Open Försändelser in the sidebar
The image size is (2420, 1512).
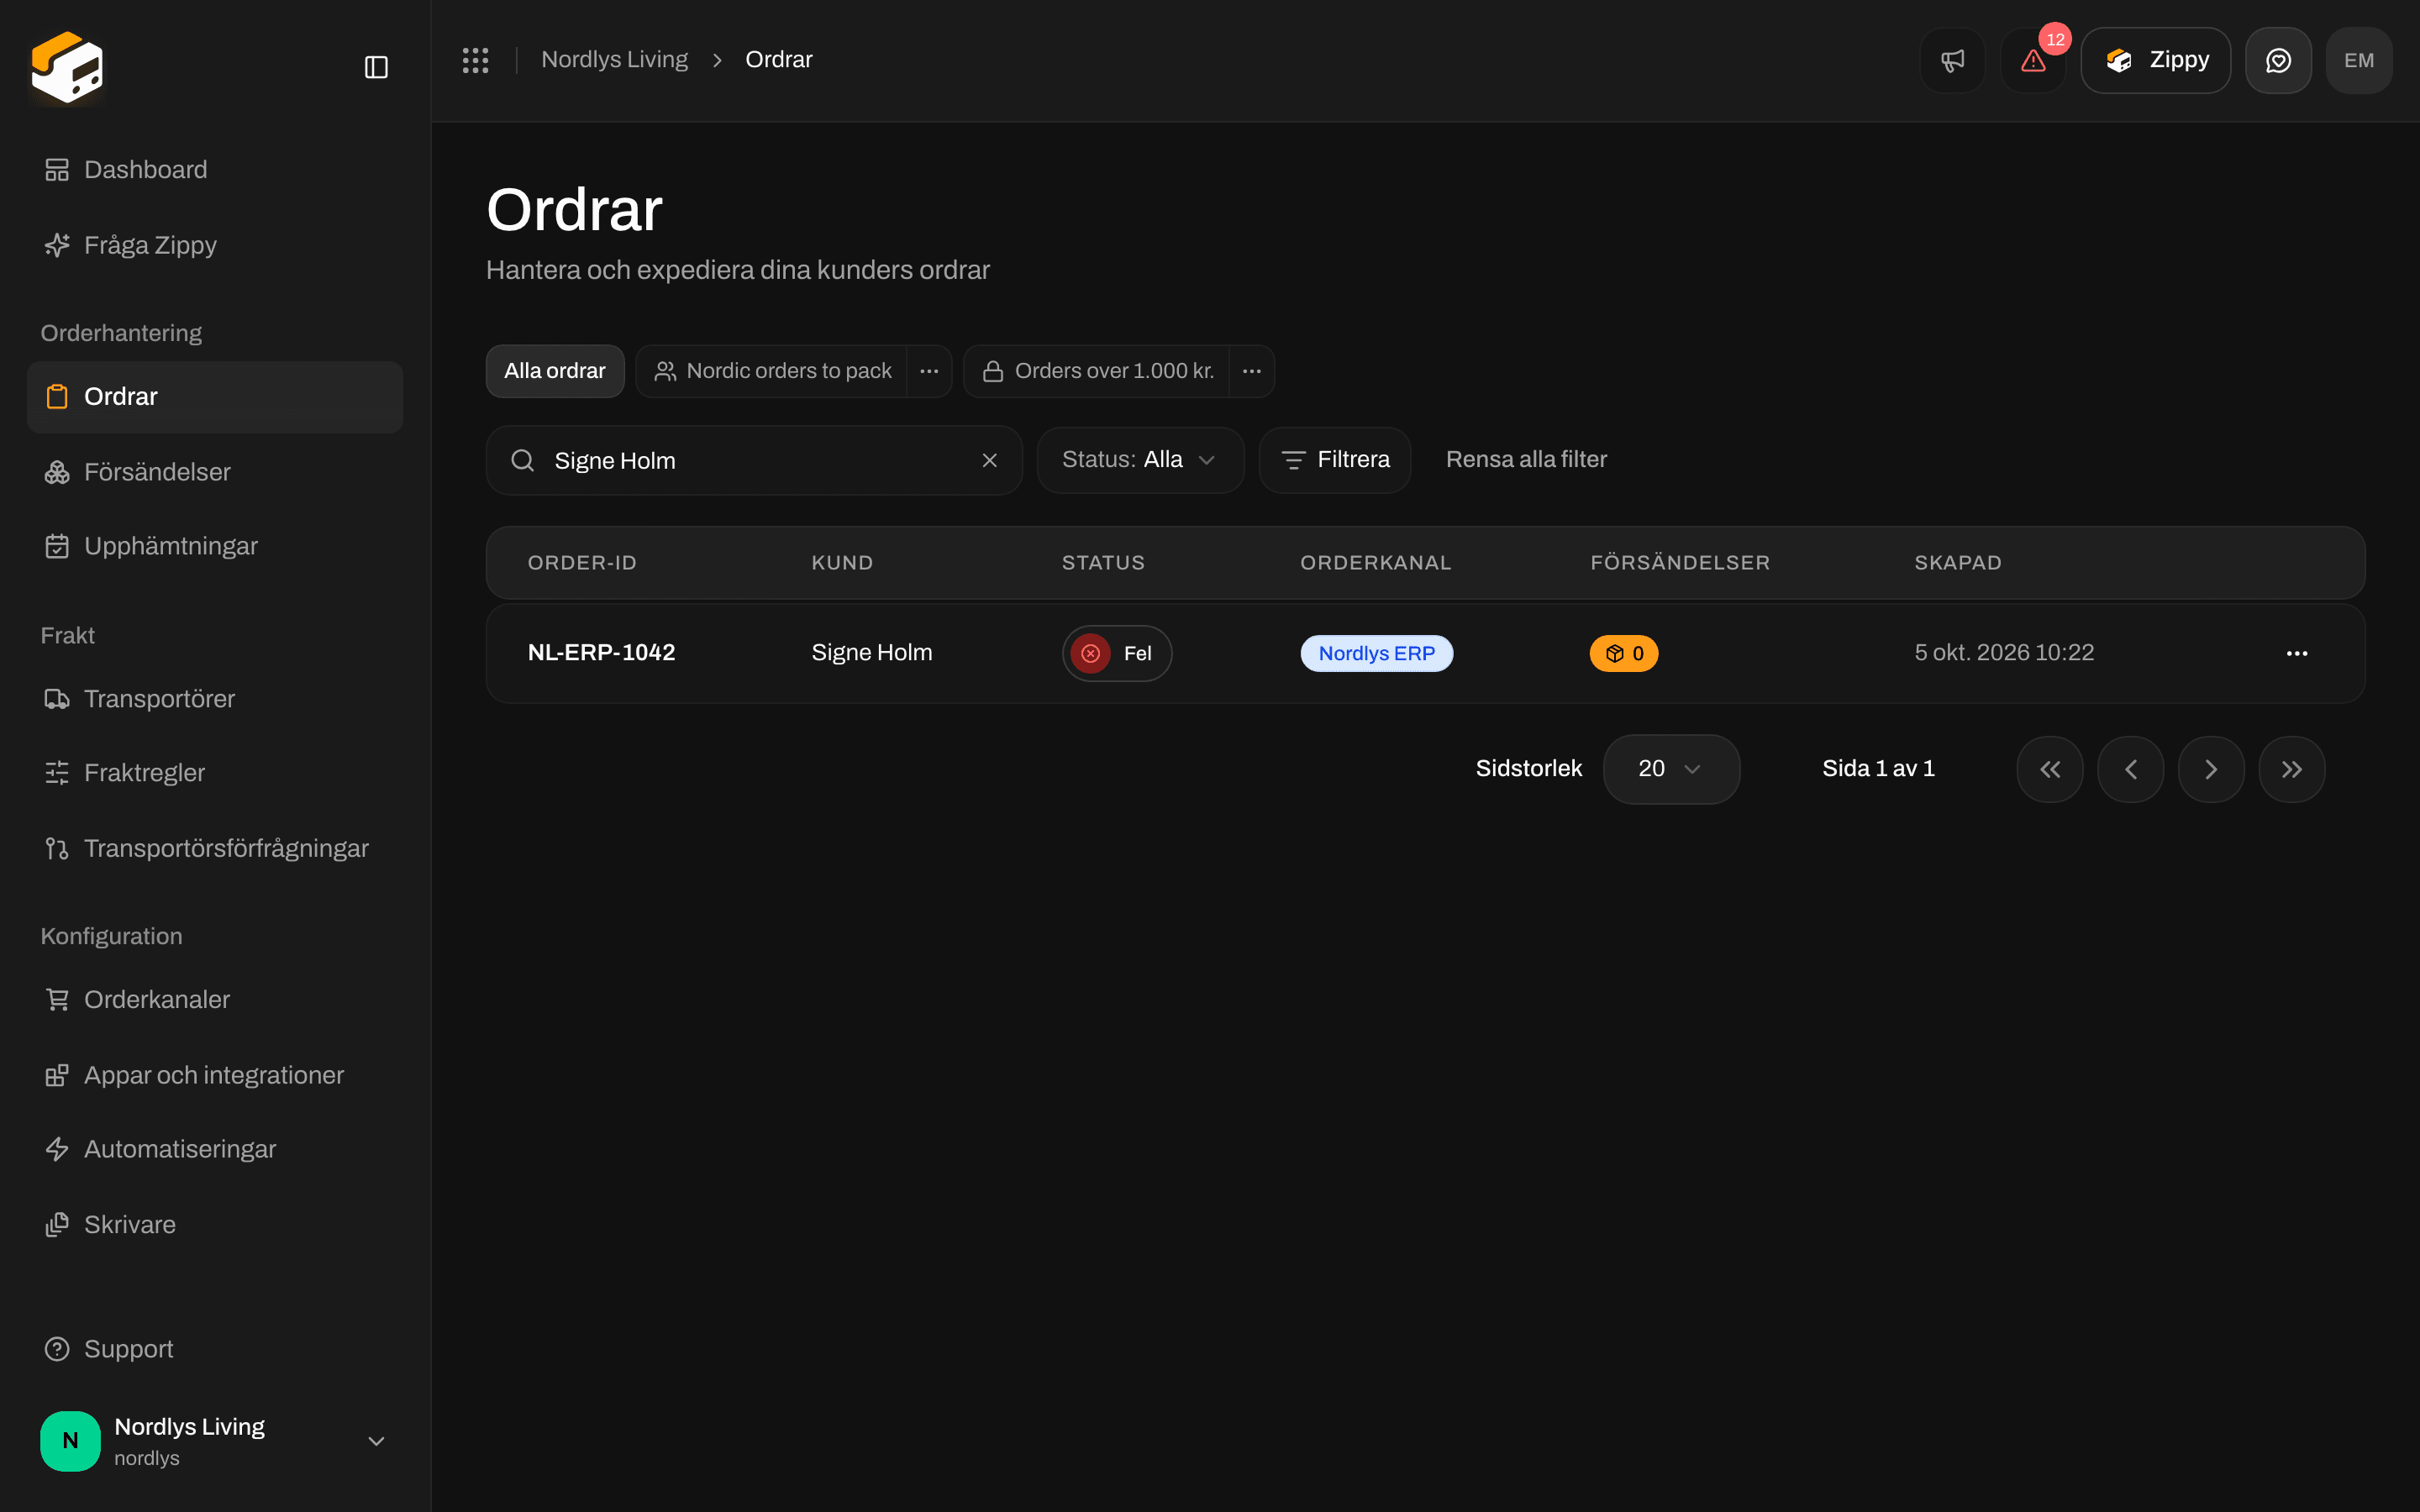[x=215, y=472]
